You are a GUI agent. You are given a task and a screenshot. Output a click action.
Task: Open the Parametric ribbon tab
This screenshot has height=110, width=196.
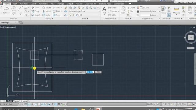point(43,4)
